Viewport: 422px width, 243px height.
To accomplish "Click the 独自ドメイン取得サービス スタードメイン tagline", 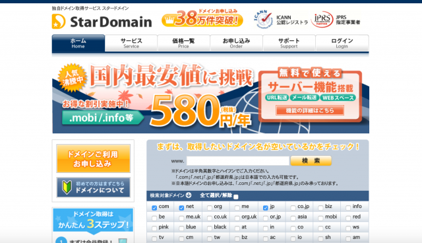I will 90,9.
